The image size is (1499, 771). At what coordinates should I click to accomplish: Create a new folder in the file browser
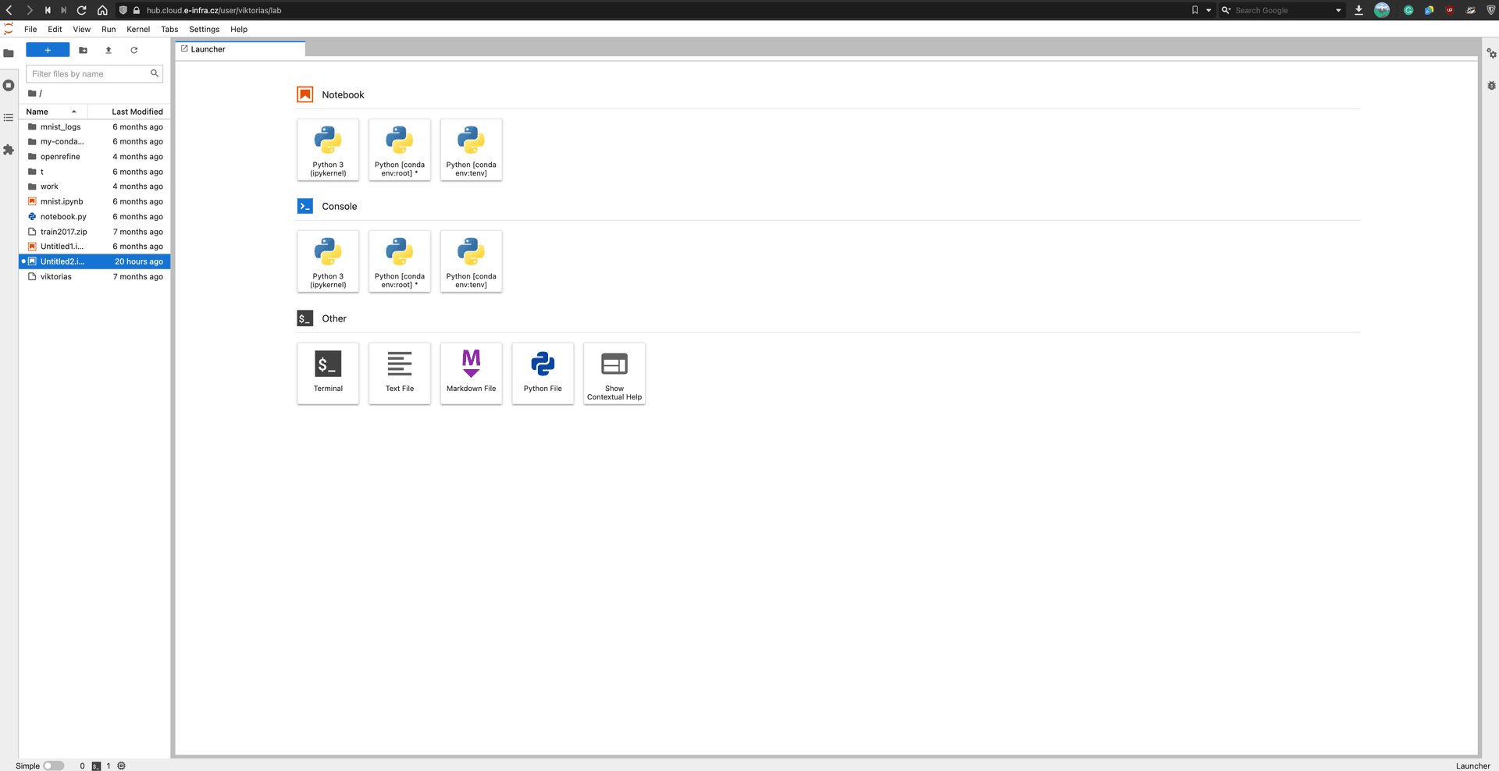(83, 50)
